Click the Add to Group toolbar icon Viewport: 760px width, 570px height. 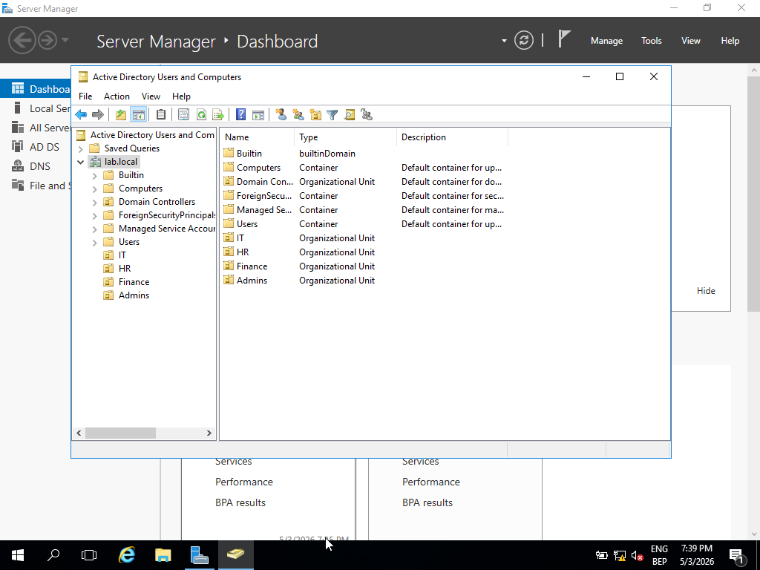click(367, 115)
